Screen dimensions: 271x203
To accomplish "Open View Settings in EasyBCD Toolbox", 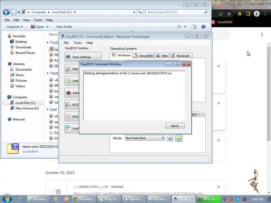I will (83, 57).
